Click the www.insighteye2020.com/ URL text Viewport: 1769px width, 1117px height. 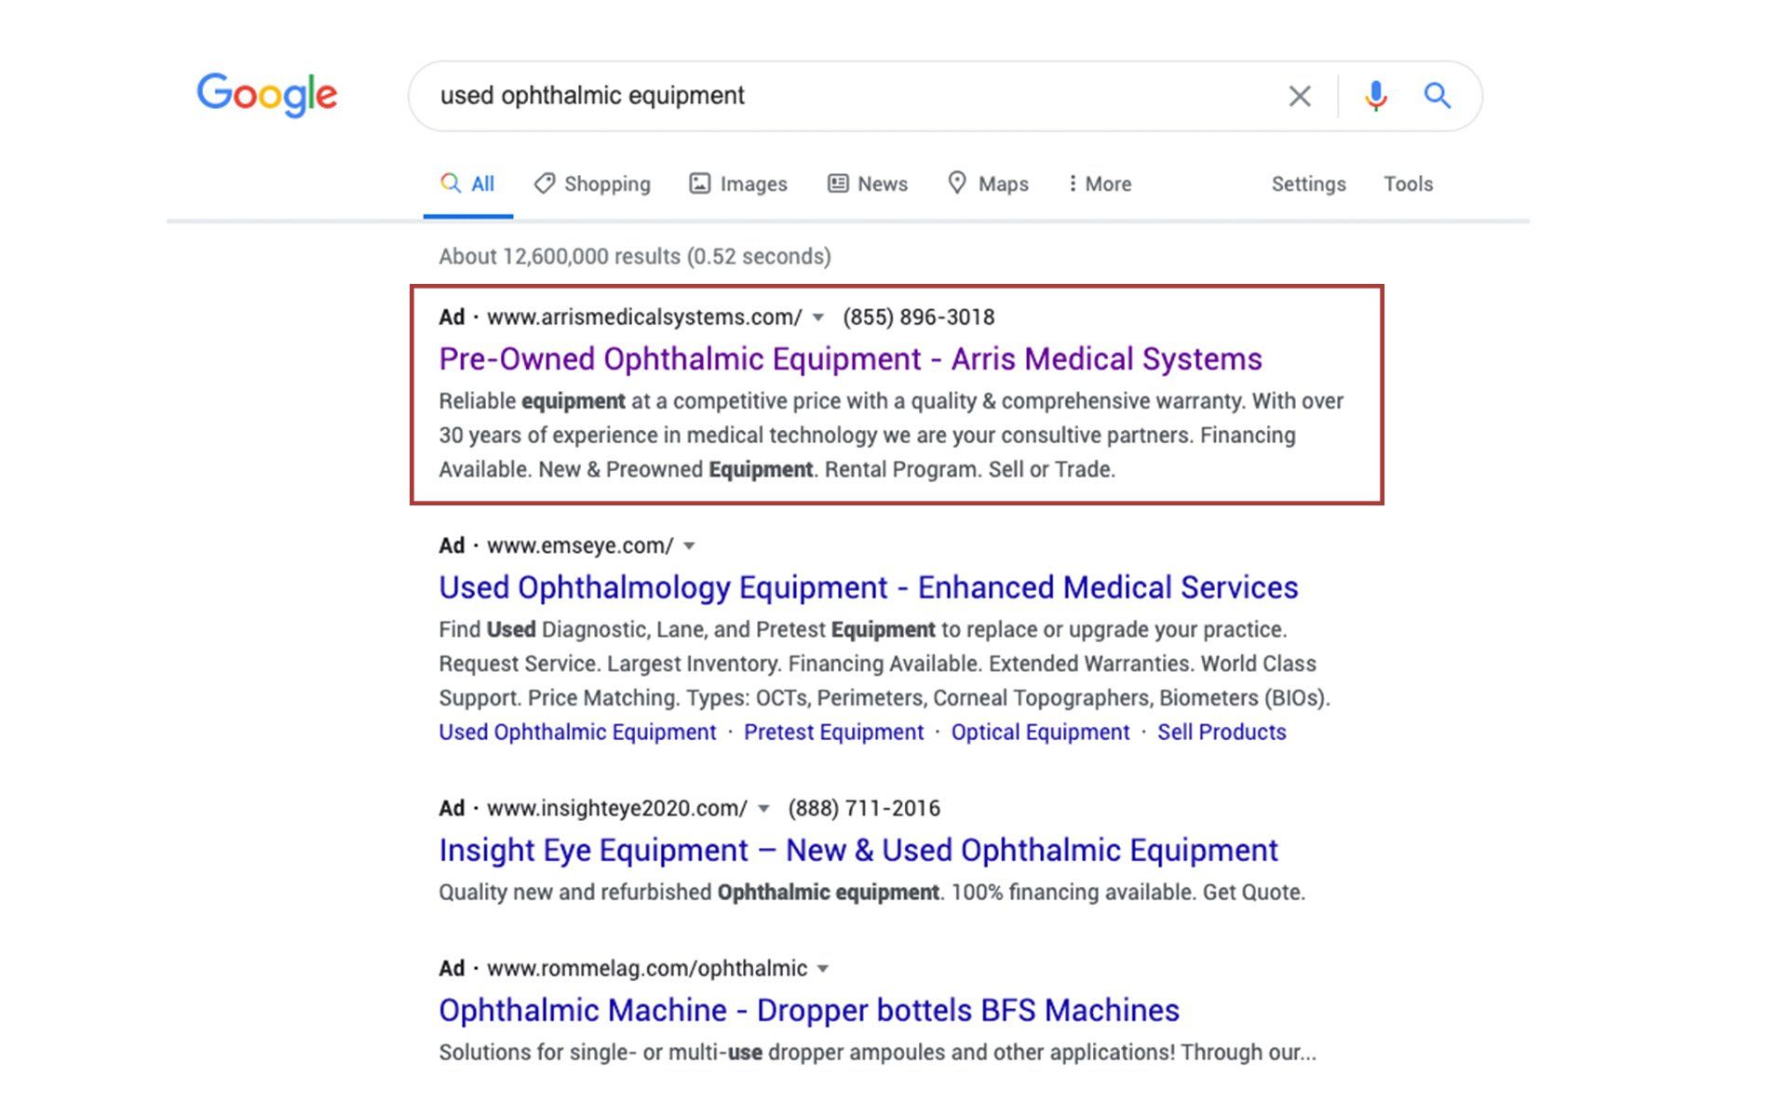[x=616, y=808]
